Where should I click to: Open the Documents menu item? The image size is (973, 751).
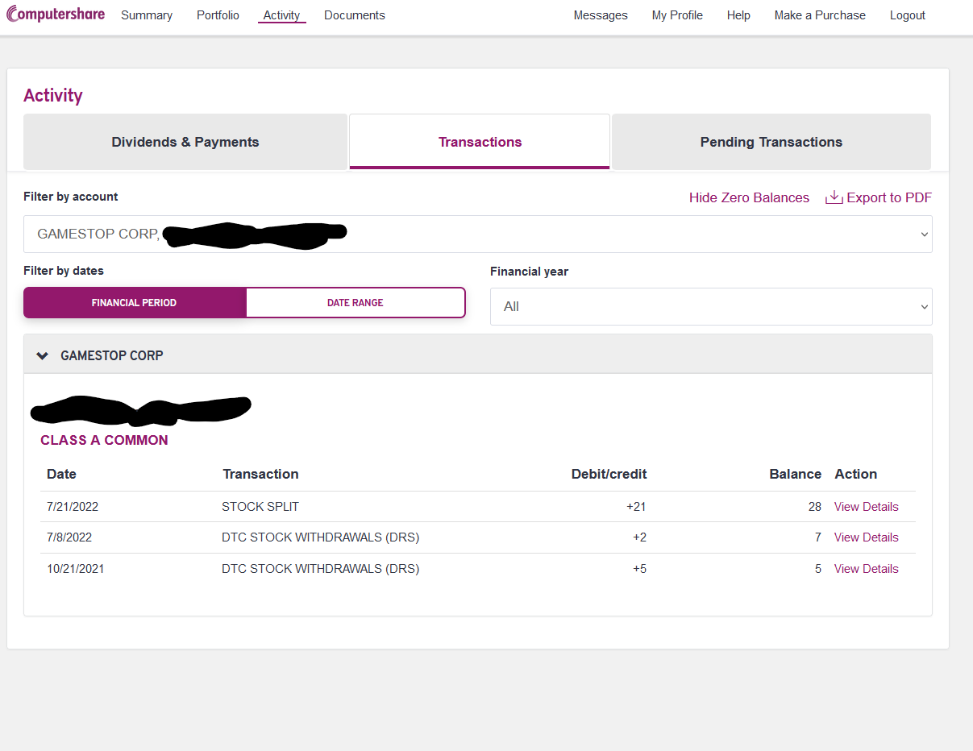[355, 15]
